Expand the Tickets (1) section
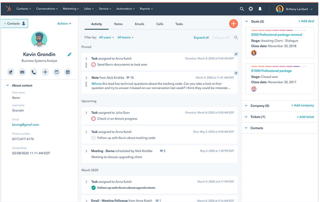The height and width of the screenshot is (202, 320). pos(246,117)
